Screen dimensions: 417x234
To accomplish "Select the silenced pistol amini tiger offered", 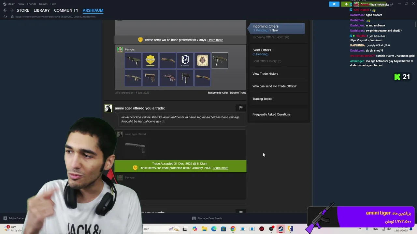I will coord(135,147).
